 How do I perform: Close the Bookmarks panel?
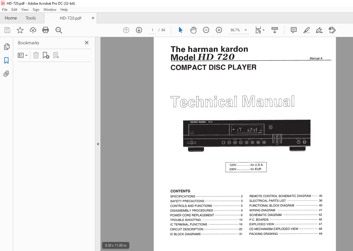[x=87, y=43]
